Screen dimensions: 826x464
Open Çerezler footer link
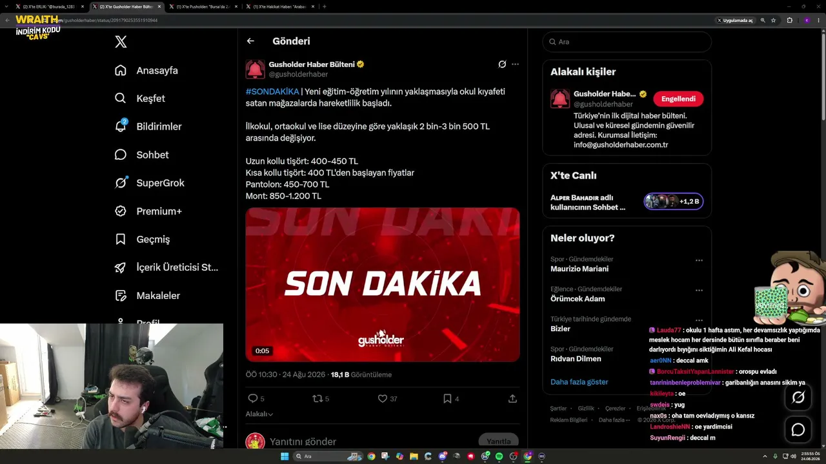coord(615,408)
